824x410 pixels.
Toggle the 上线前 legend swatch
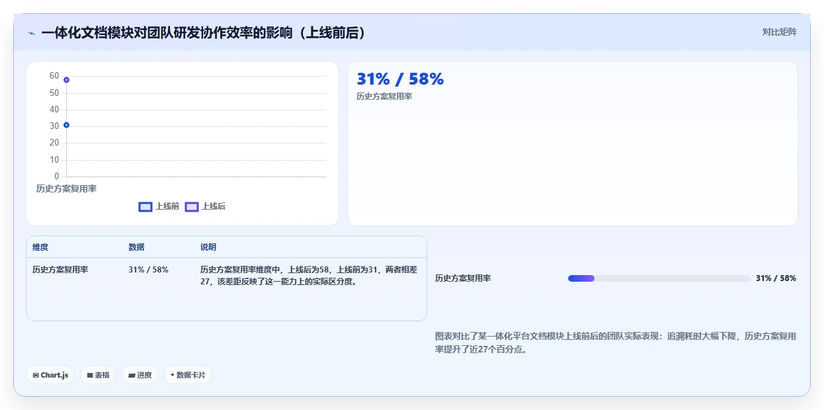tap(145, 207)
